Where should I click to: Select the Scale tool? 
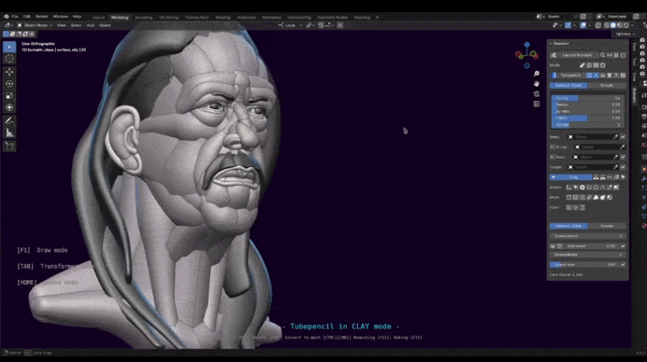pos(9,95)
